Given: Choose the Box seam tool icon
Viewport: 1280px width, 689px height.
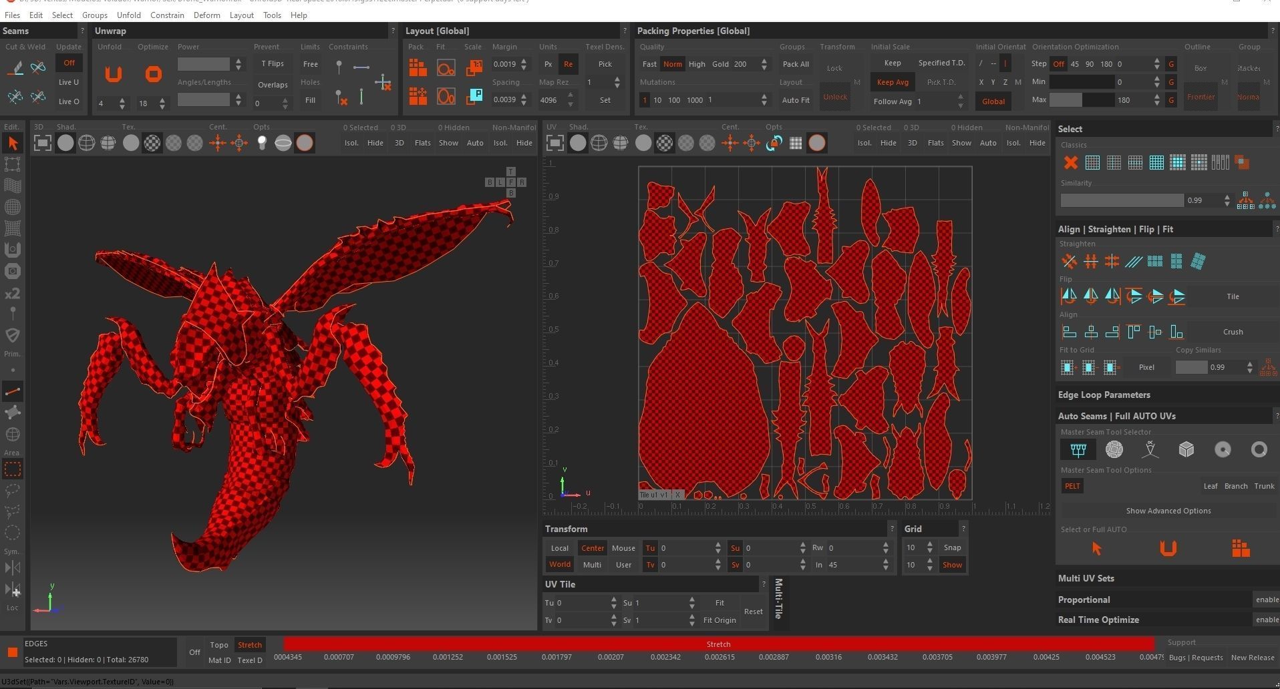Looking at the screenshot, I should click(x=1186, y=450).
